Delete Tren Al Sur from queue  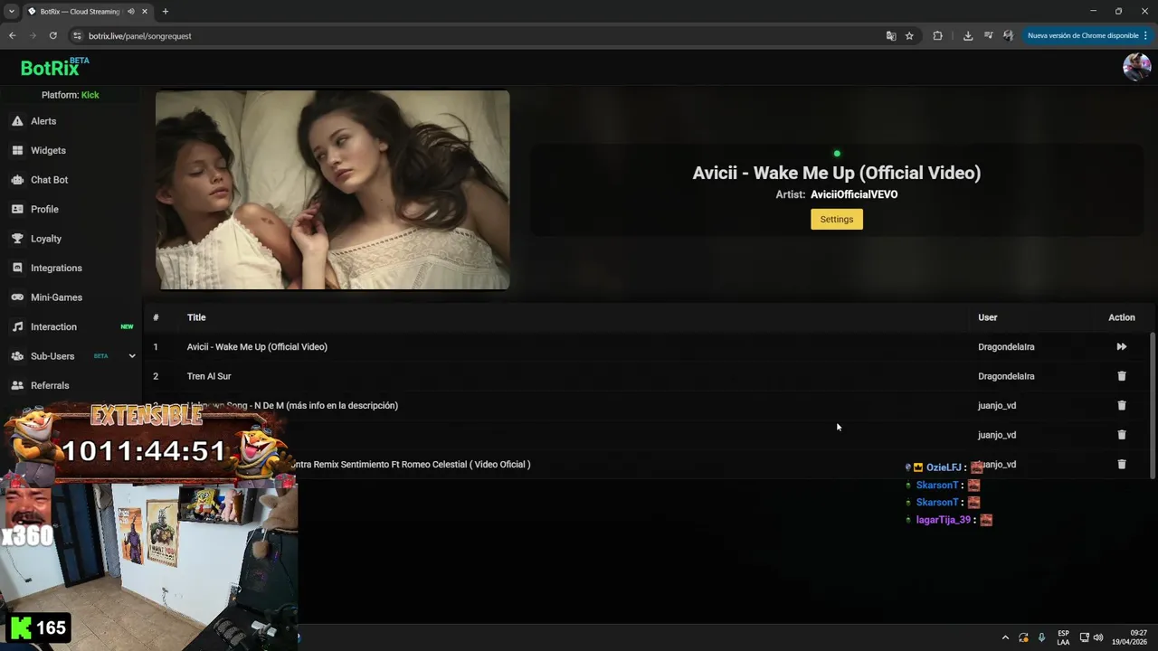(1122, 376)
